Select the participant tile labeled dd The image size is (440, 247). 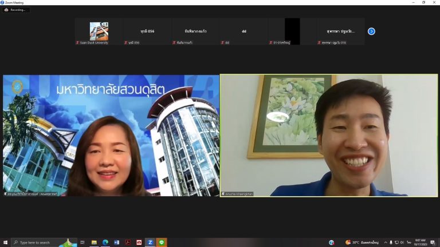[244, 31]
